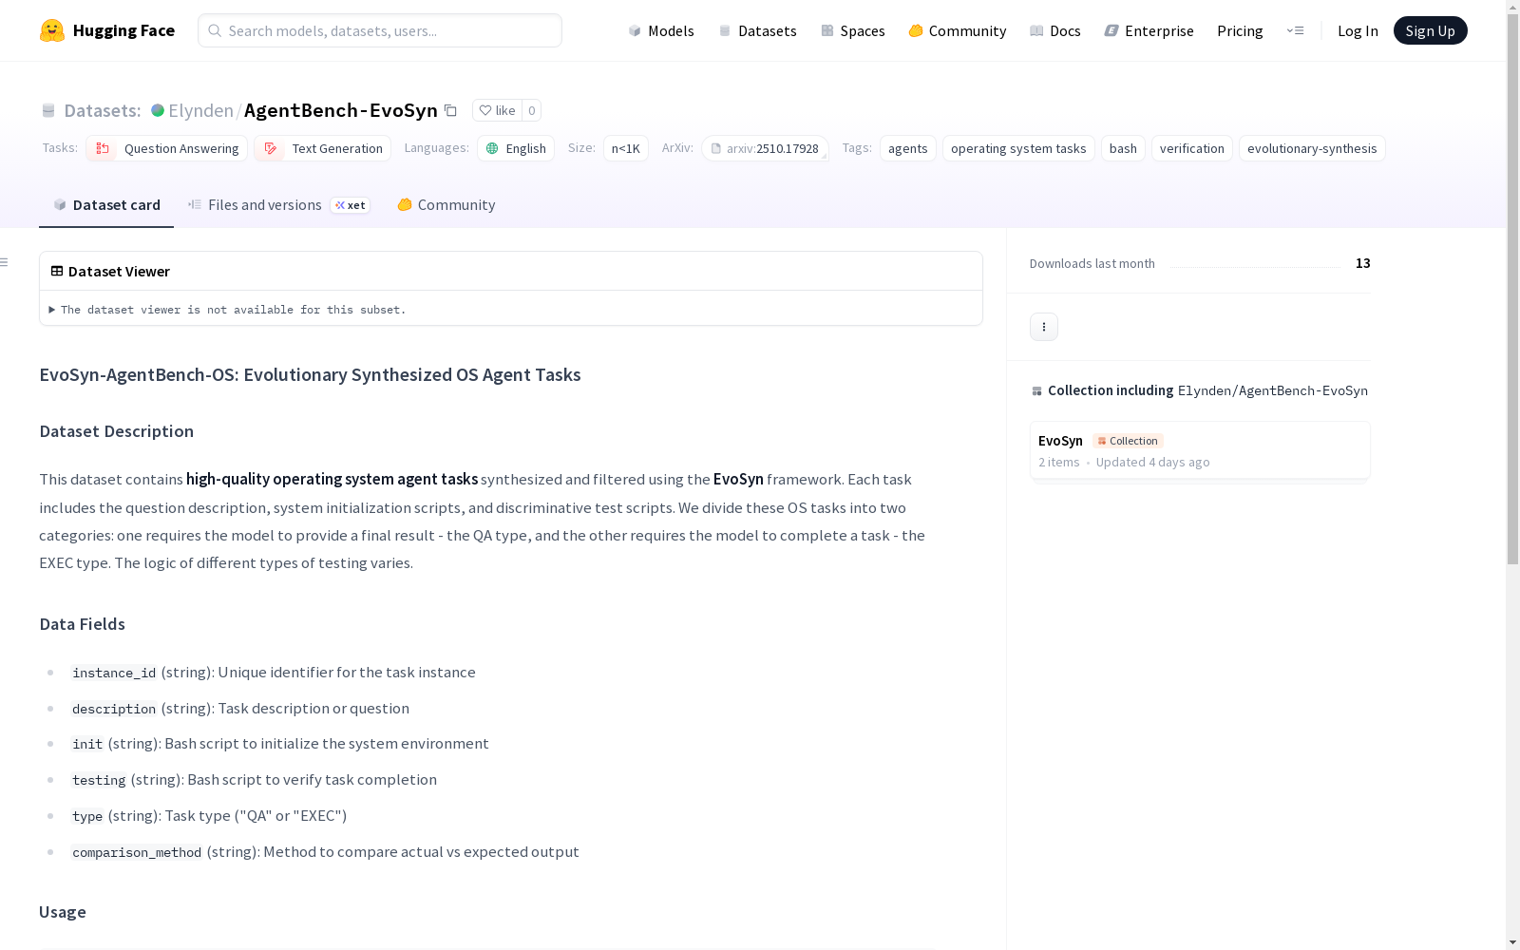Click the Hugging Face logo icon
1520x950 pixels.
(52, 30)
